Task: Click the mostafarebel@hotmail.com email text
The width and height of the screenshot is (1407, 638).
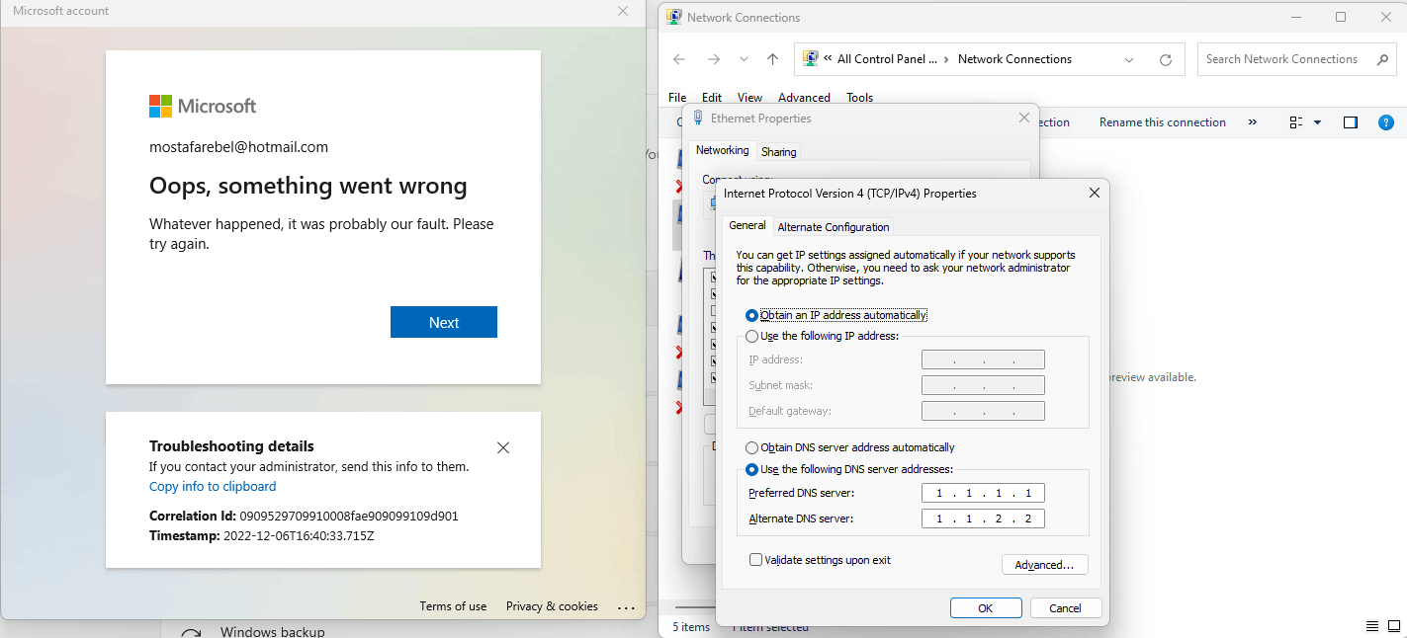Action: pos(238,147)
